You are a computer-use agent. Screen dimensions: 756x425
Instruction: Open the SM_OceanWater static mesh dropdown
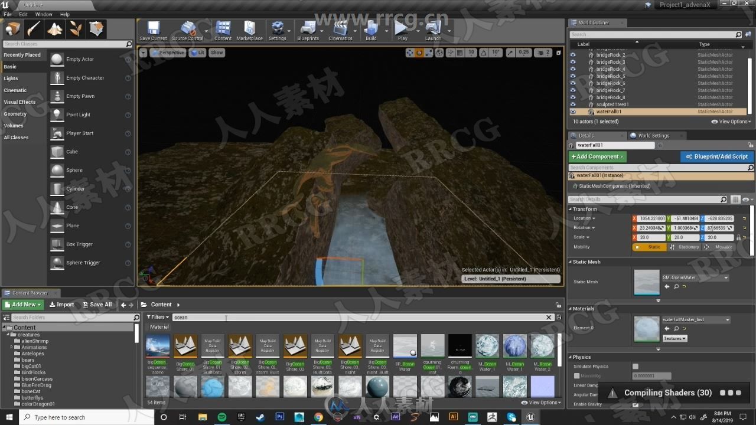[x=695, y=277]
